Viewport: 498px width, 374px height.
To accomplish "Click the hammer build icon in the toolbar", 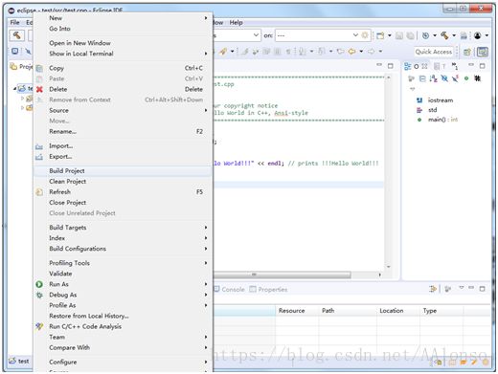I will 16,35.
